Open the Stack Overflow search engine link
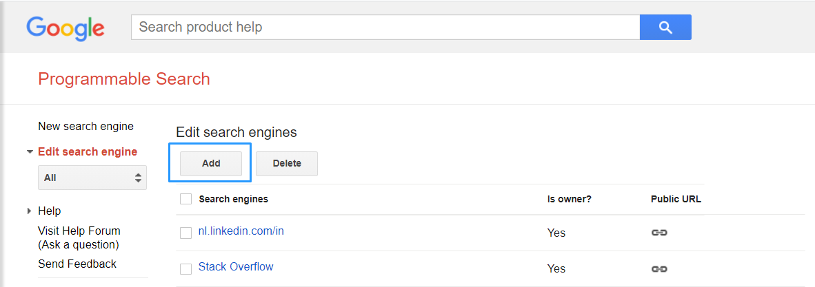Screen dimensions: 815x287 [x=236, y=267]
